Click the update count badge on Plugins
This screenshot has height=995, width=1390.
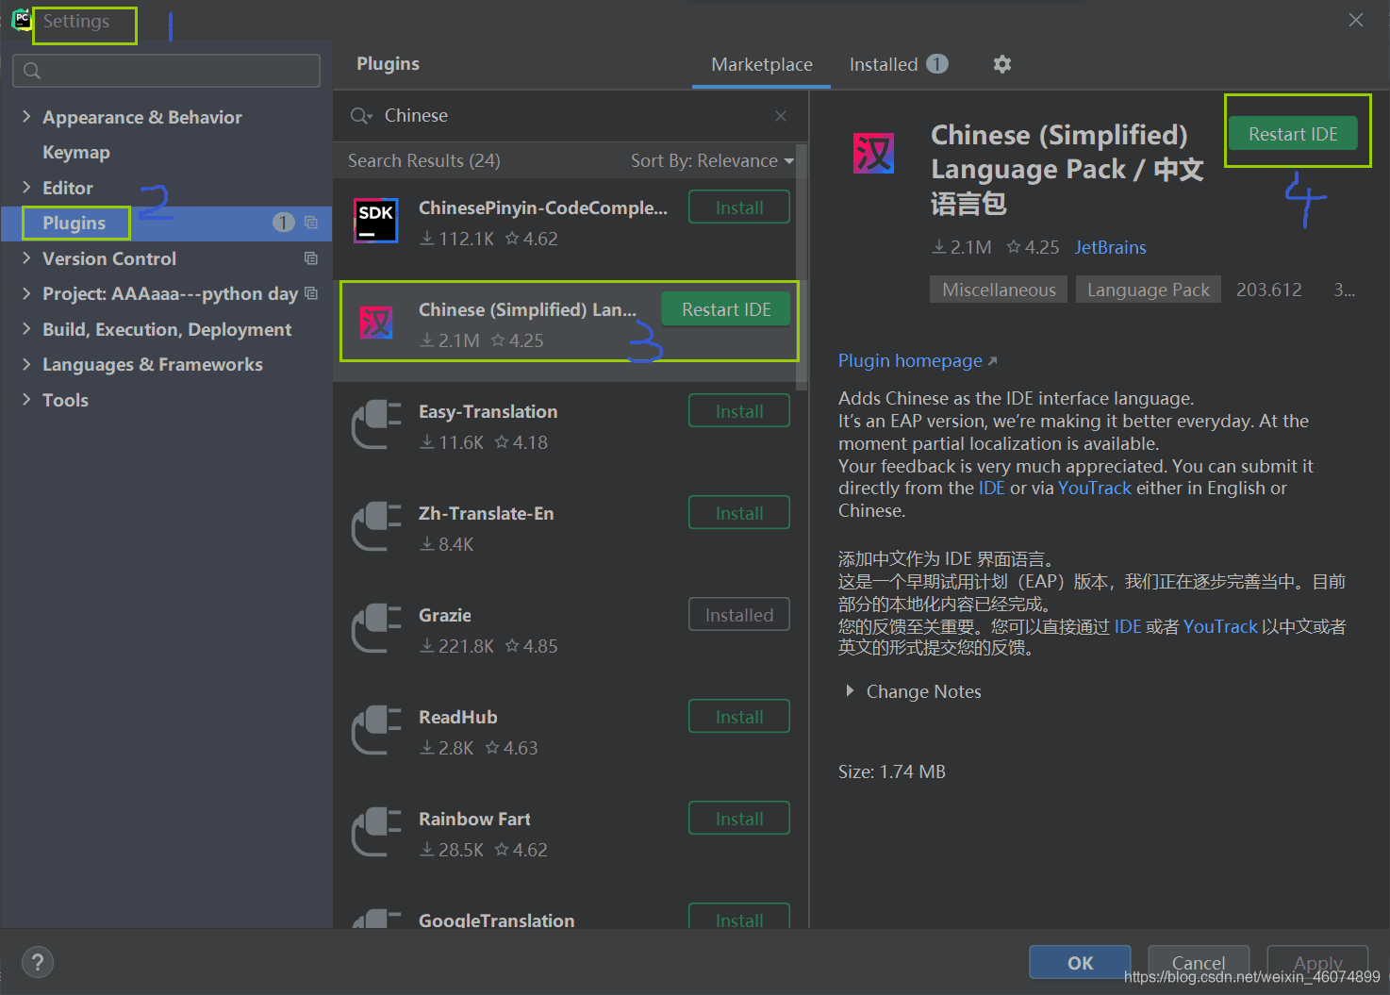pyautogui.click(x=283, y=223)
